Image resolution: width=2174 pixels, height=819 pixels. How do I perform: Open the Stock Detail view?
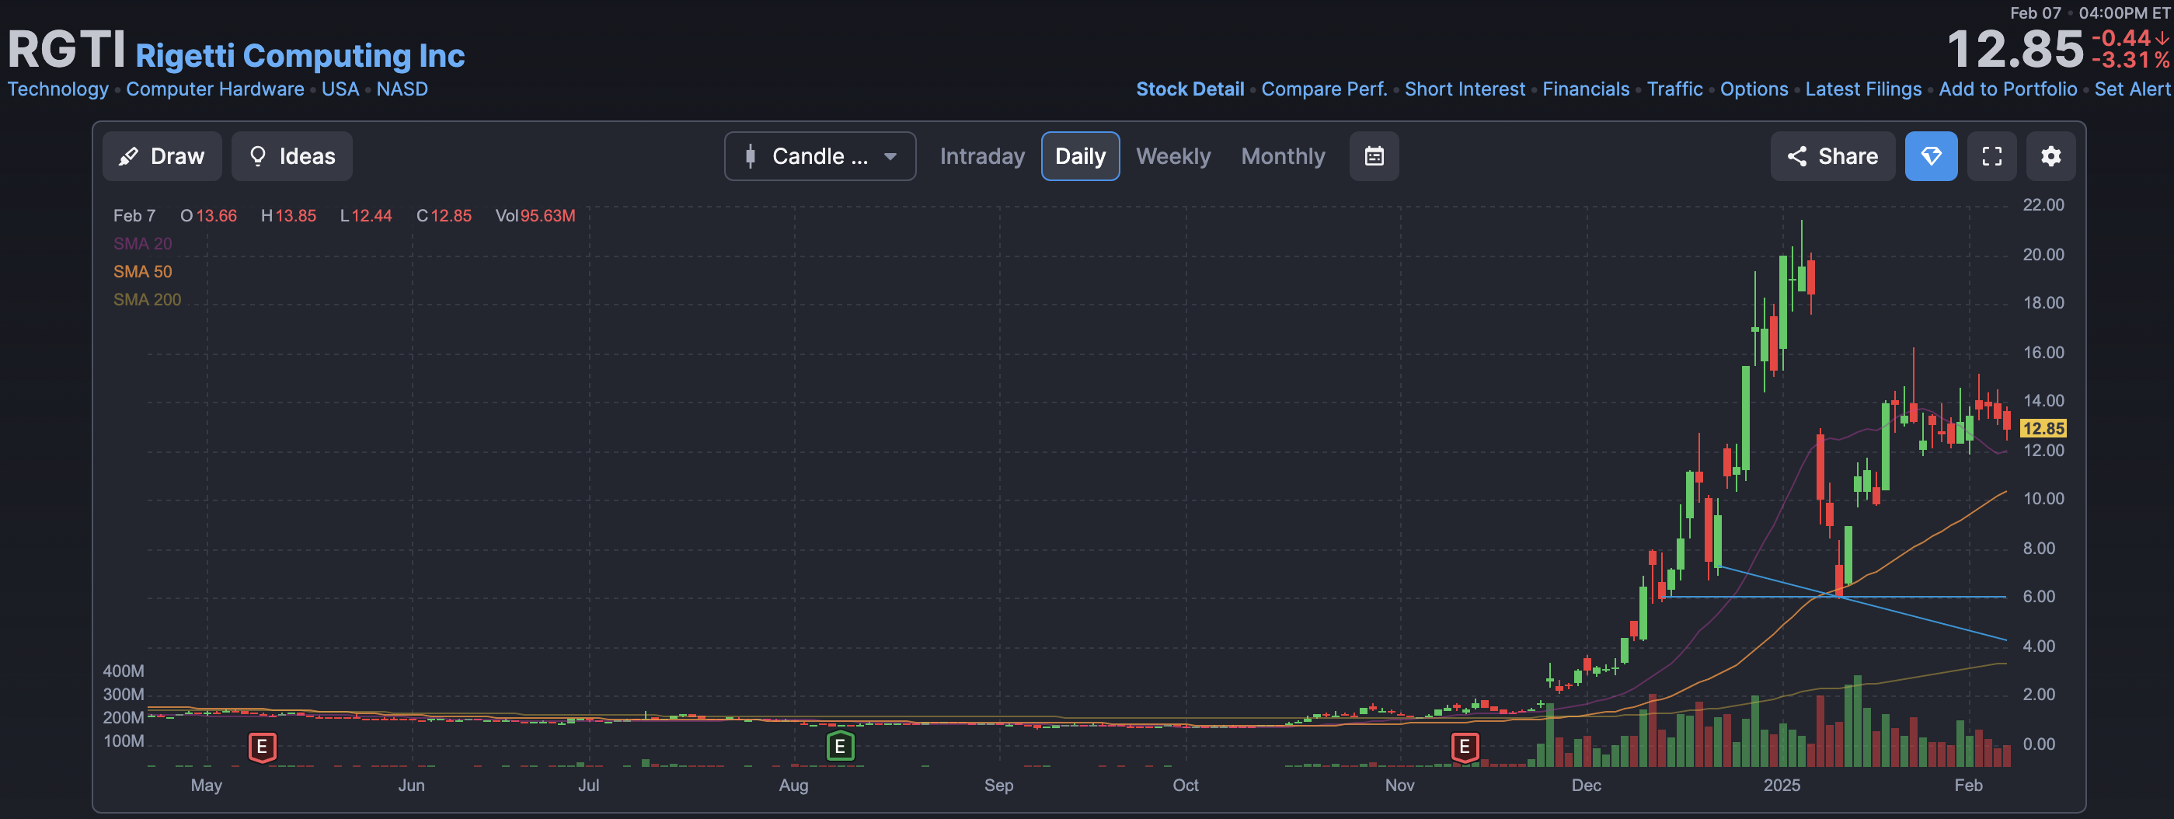coord(1190,89)
